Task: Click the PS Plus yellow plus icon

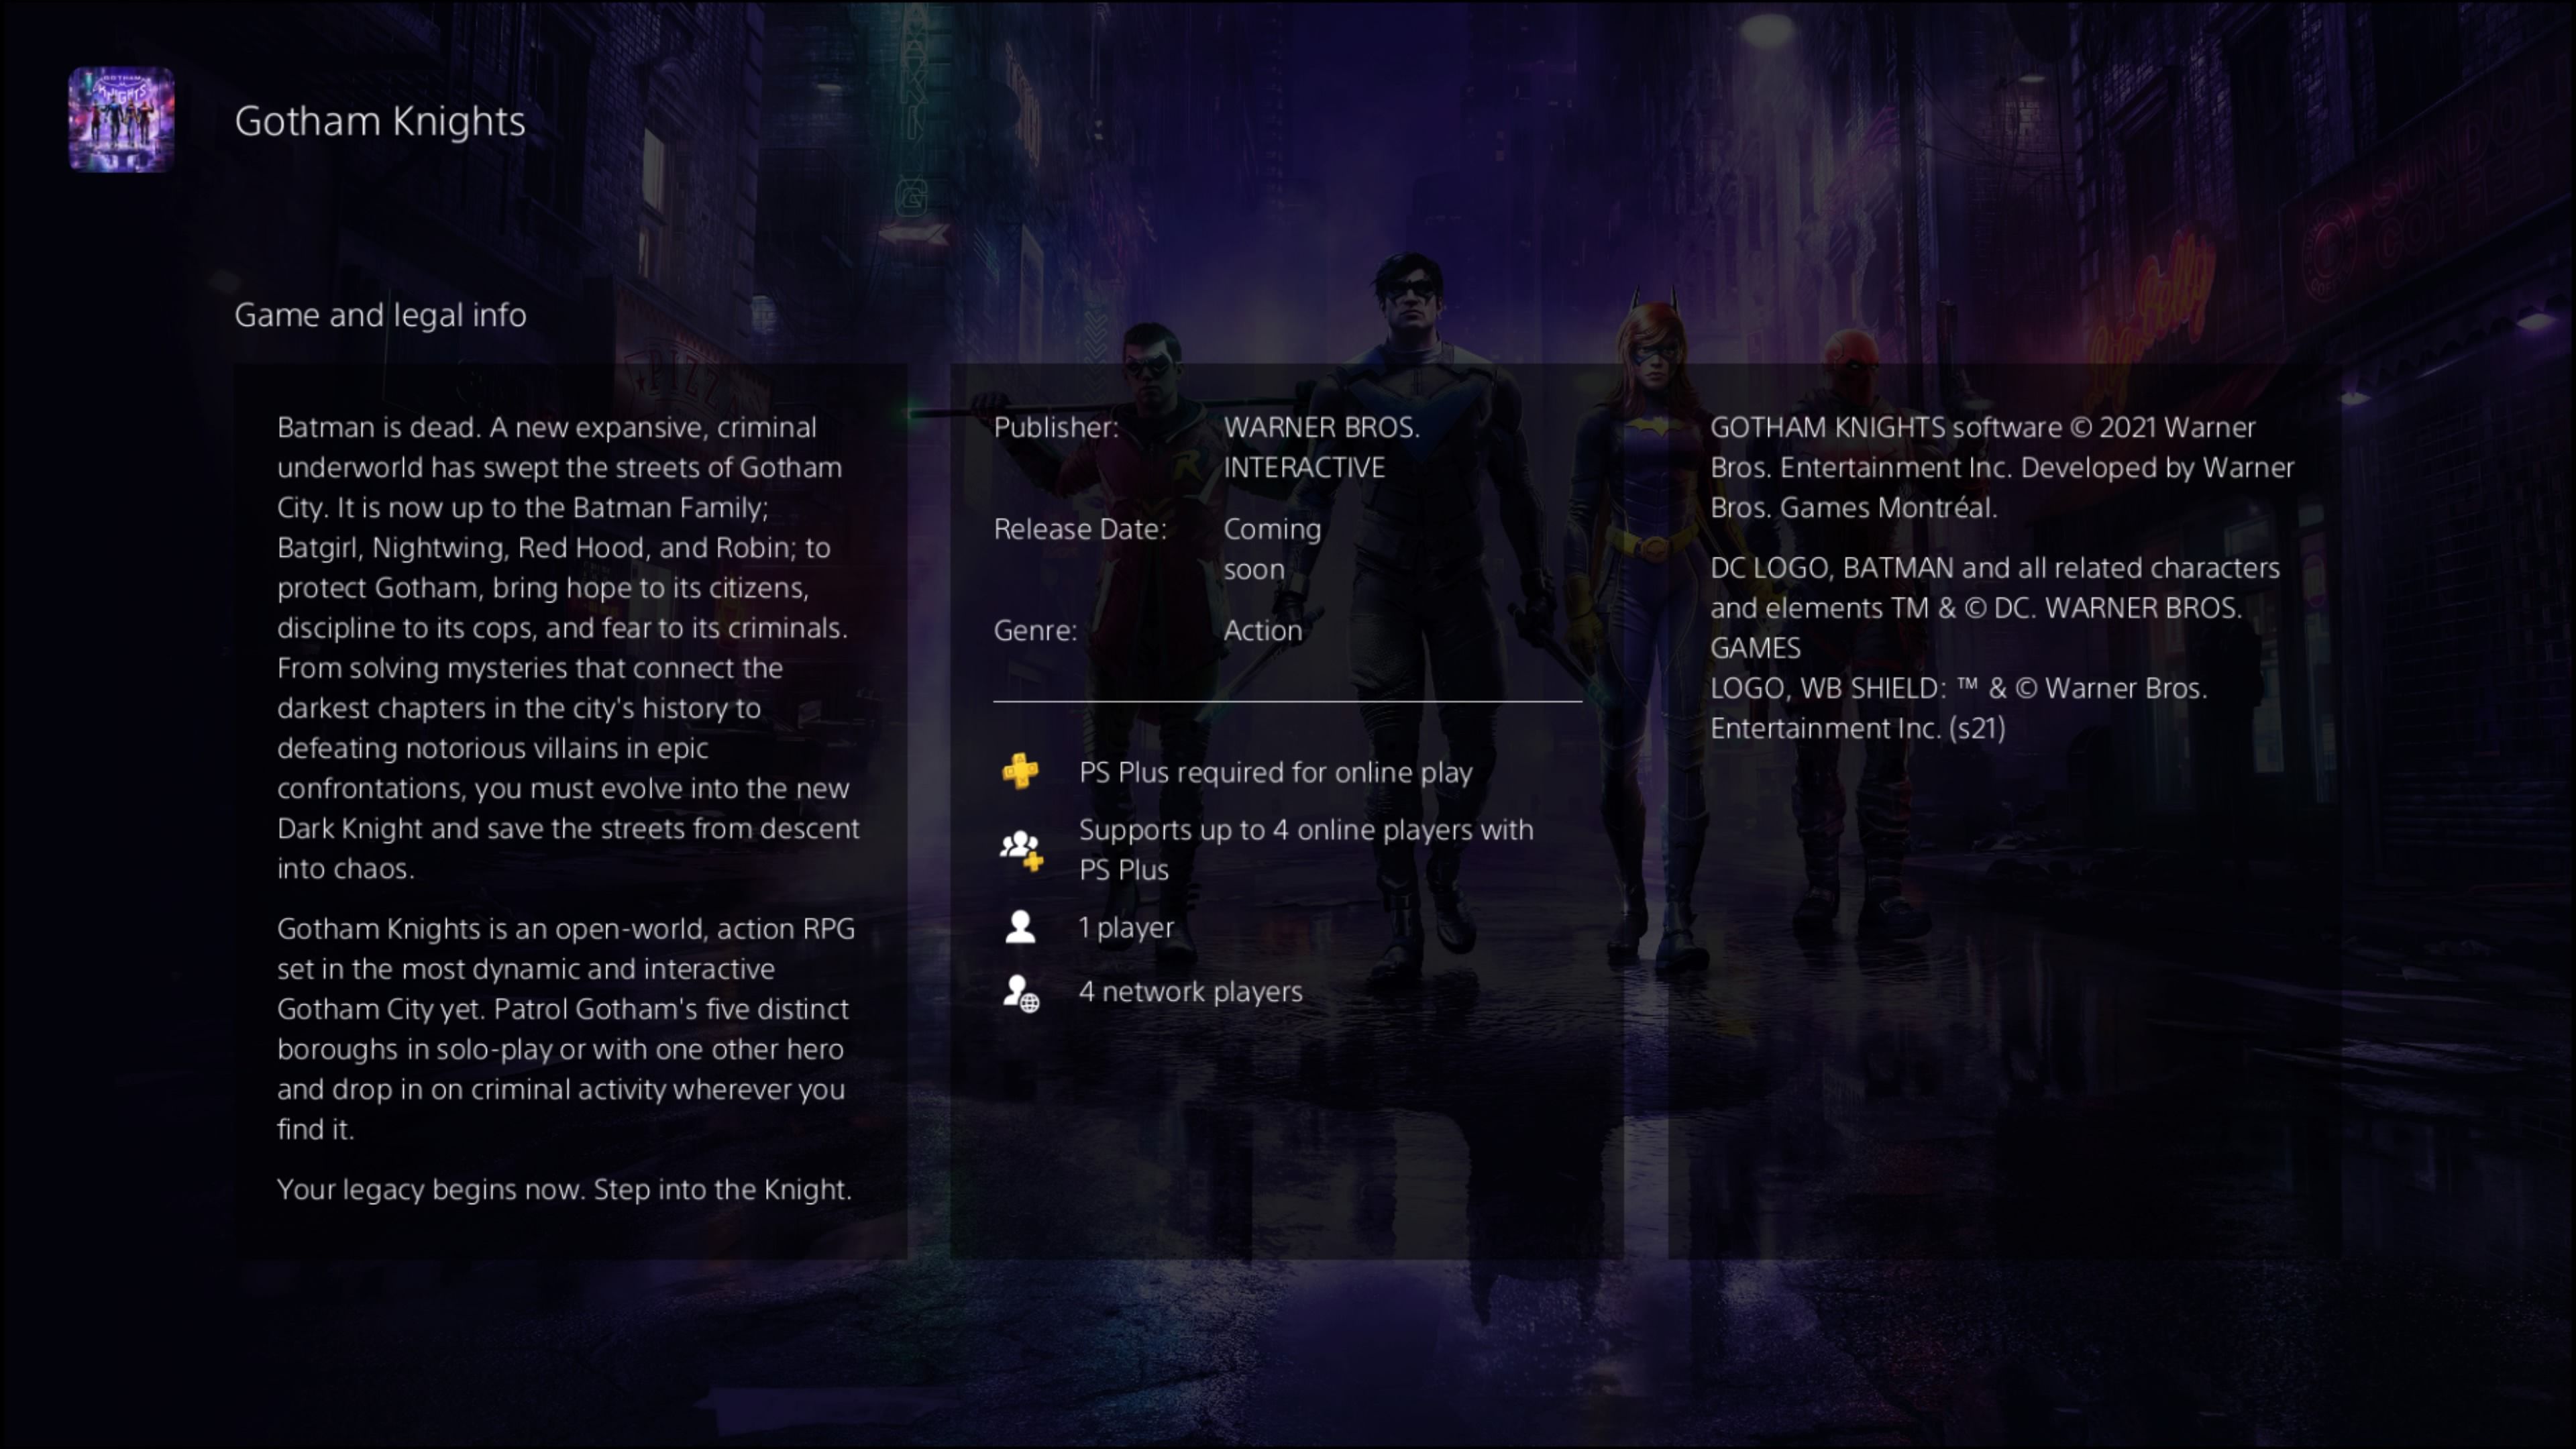Action: coord(1020,771)
